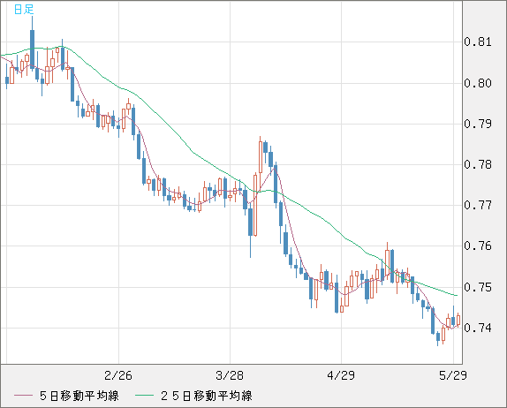
Task: Click the 0.79 price axis label
Action: (x=478, y=124)
